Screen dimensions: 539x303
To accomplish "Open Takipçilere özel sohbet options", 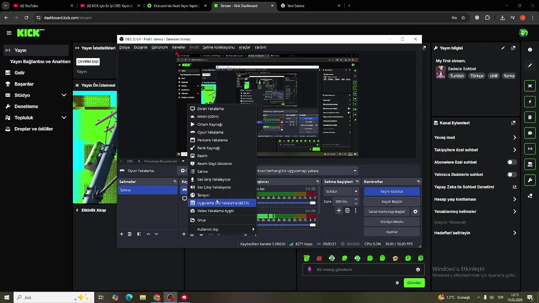I will click(x=475, y=150).
